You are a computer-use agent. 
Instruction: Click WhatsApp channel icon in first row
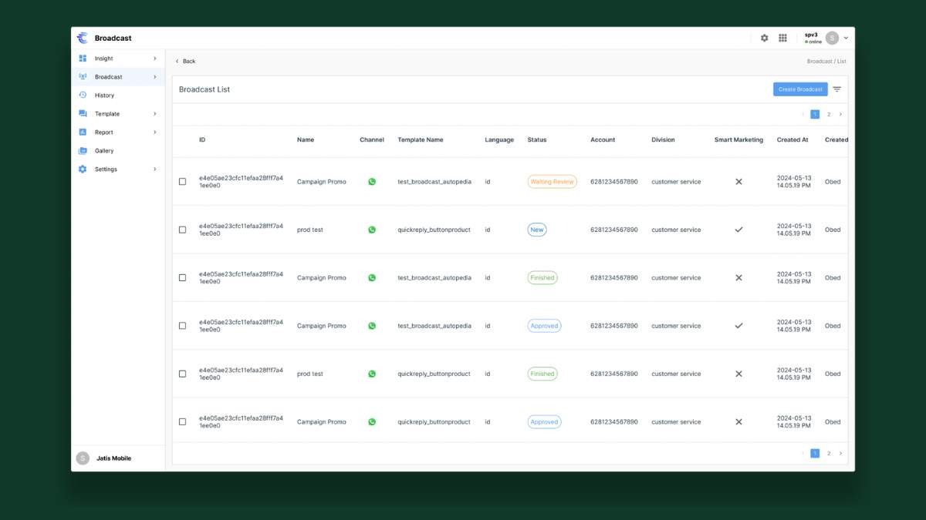coord(372,182)
